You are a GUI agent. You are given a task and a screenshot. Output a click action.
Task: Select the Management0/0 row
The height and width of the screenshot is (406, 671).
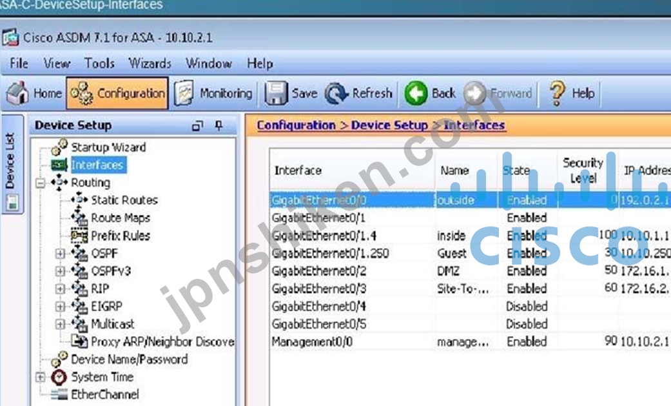click(x=471, y=341)
